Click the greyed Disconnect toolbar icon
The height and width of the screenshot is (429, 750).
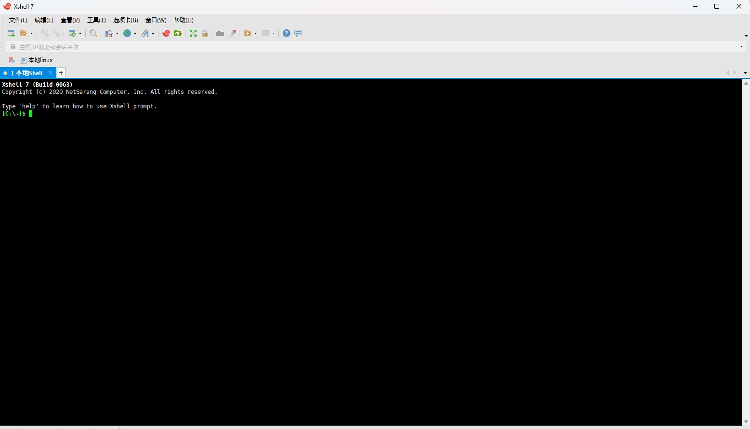(56, 33)
